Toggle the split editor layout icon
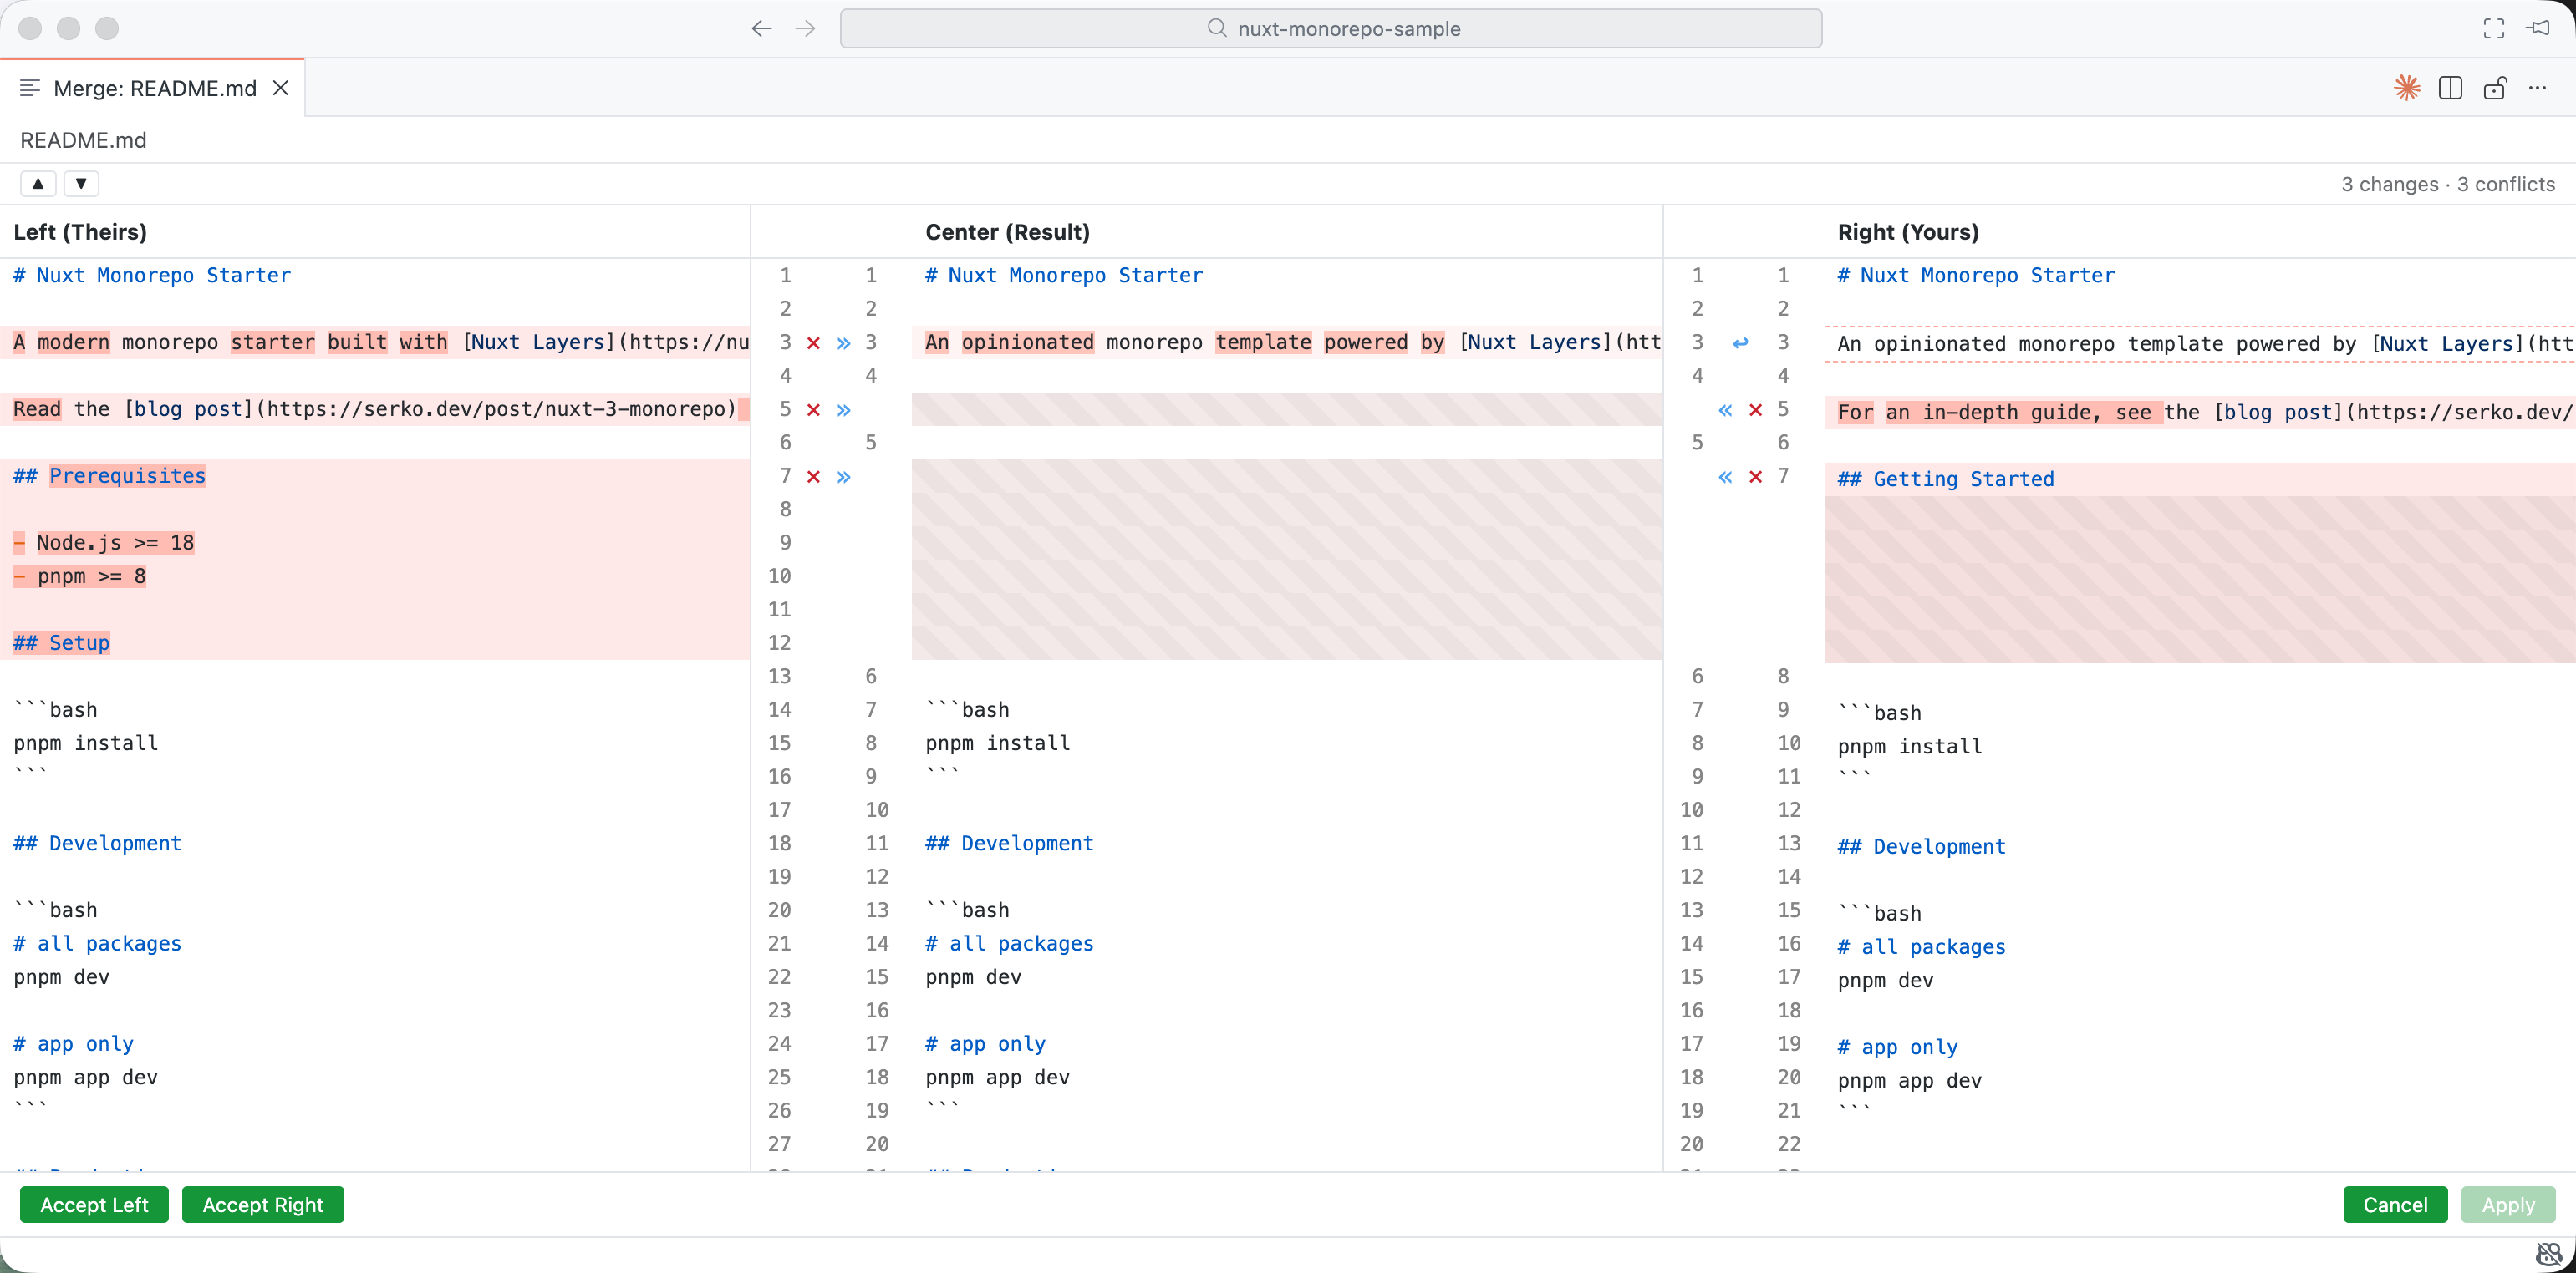2576x1273 pixels. tap(2450, 88)
